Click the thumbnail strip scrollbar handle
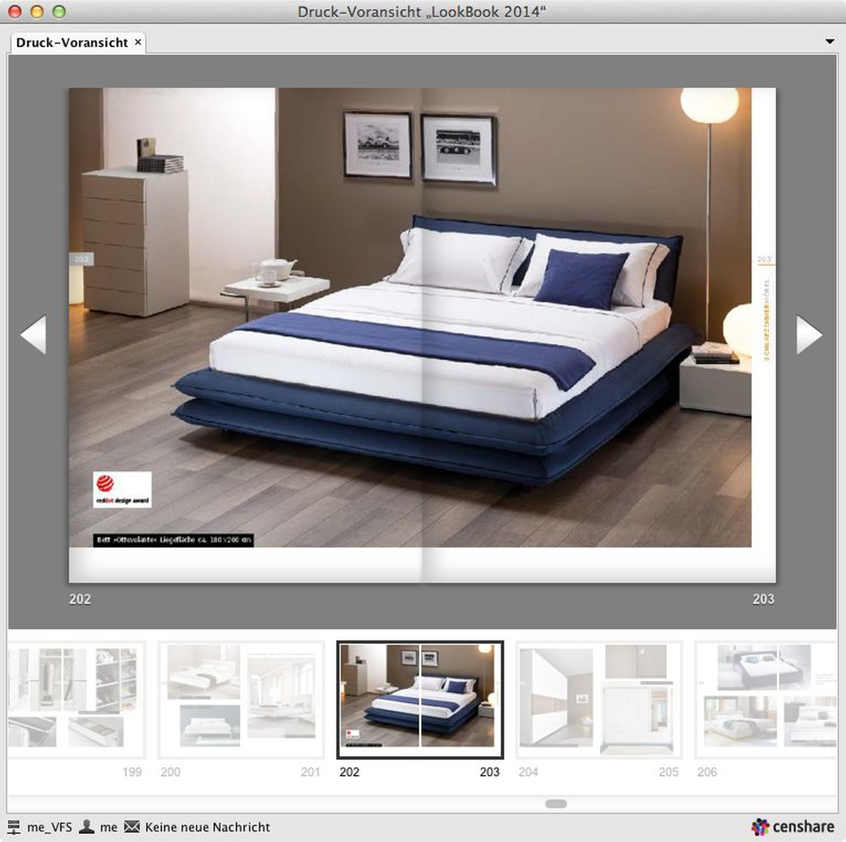 pyautogui.click(x=556, y=804)
